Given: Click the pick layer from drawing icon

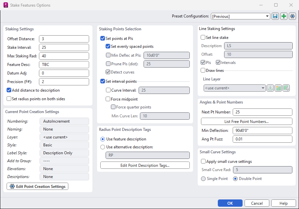Looking at the screenshot, I should pyautogui.click(x=286, y=88).
